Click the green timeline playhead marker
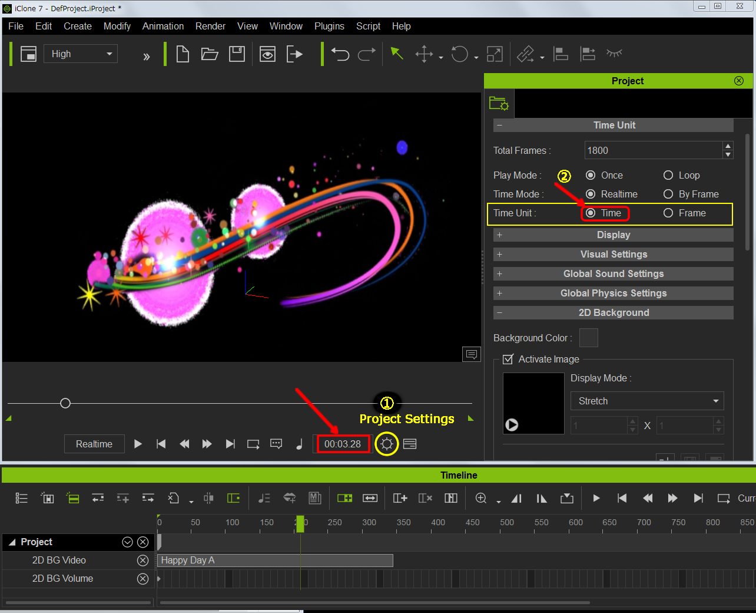This screenshot has width=756, height=613. click(x=300, y=523)
